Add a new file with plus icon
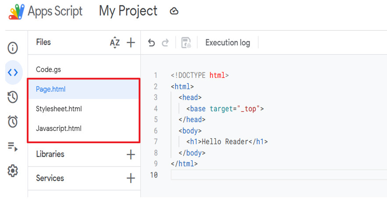The height and width of the screenshot is (199, 387). pyautogui.click(x=131, y=43)
